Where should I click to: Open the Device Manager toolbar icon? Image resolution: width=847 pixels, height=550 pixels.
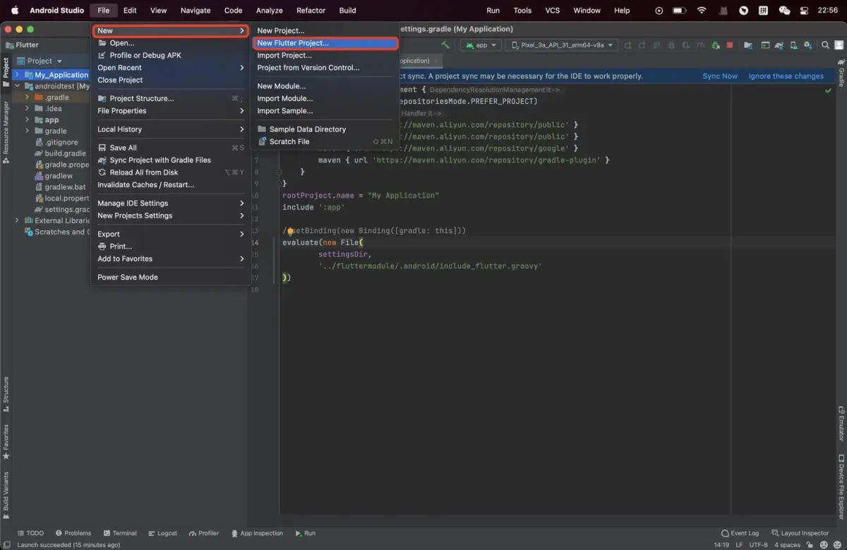pyautogui.click(x=794, y=45)
